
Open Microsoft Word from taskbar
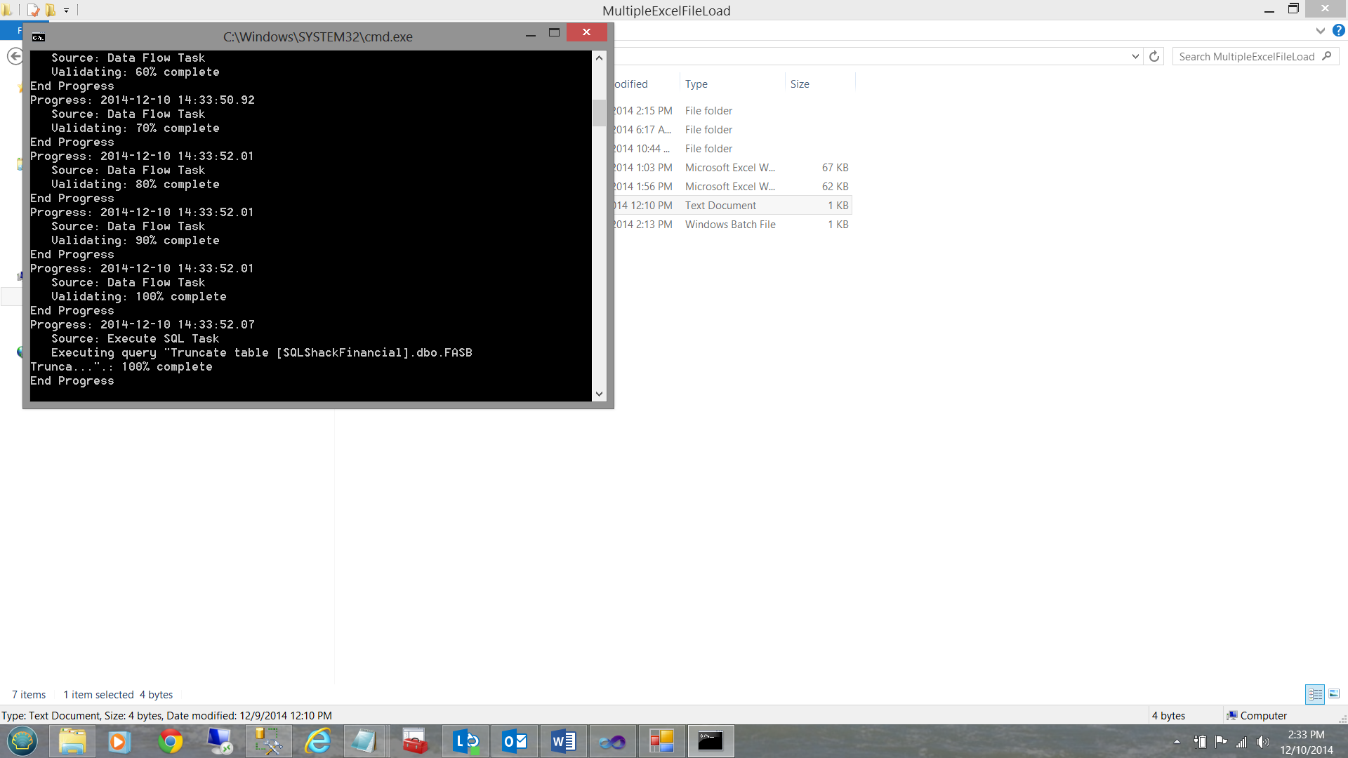pos(563,741)
